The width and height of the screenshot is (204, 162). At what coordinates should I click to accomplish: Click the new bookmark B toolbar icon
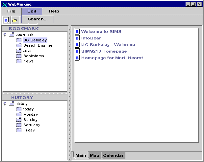[x=6, y=20]
